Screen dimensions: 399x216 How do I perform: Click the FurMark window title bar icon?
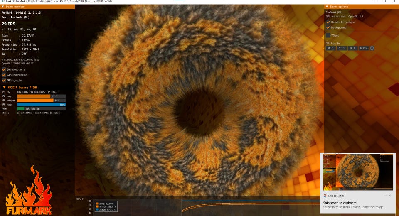[3, 1]
